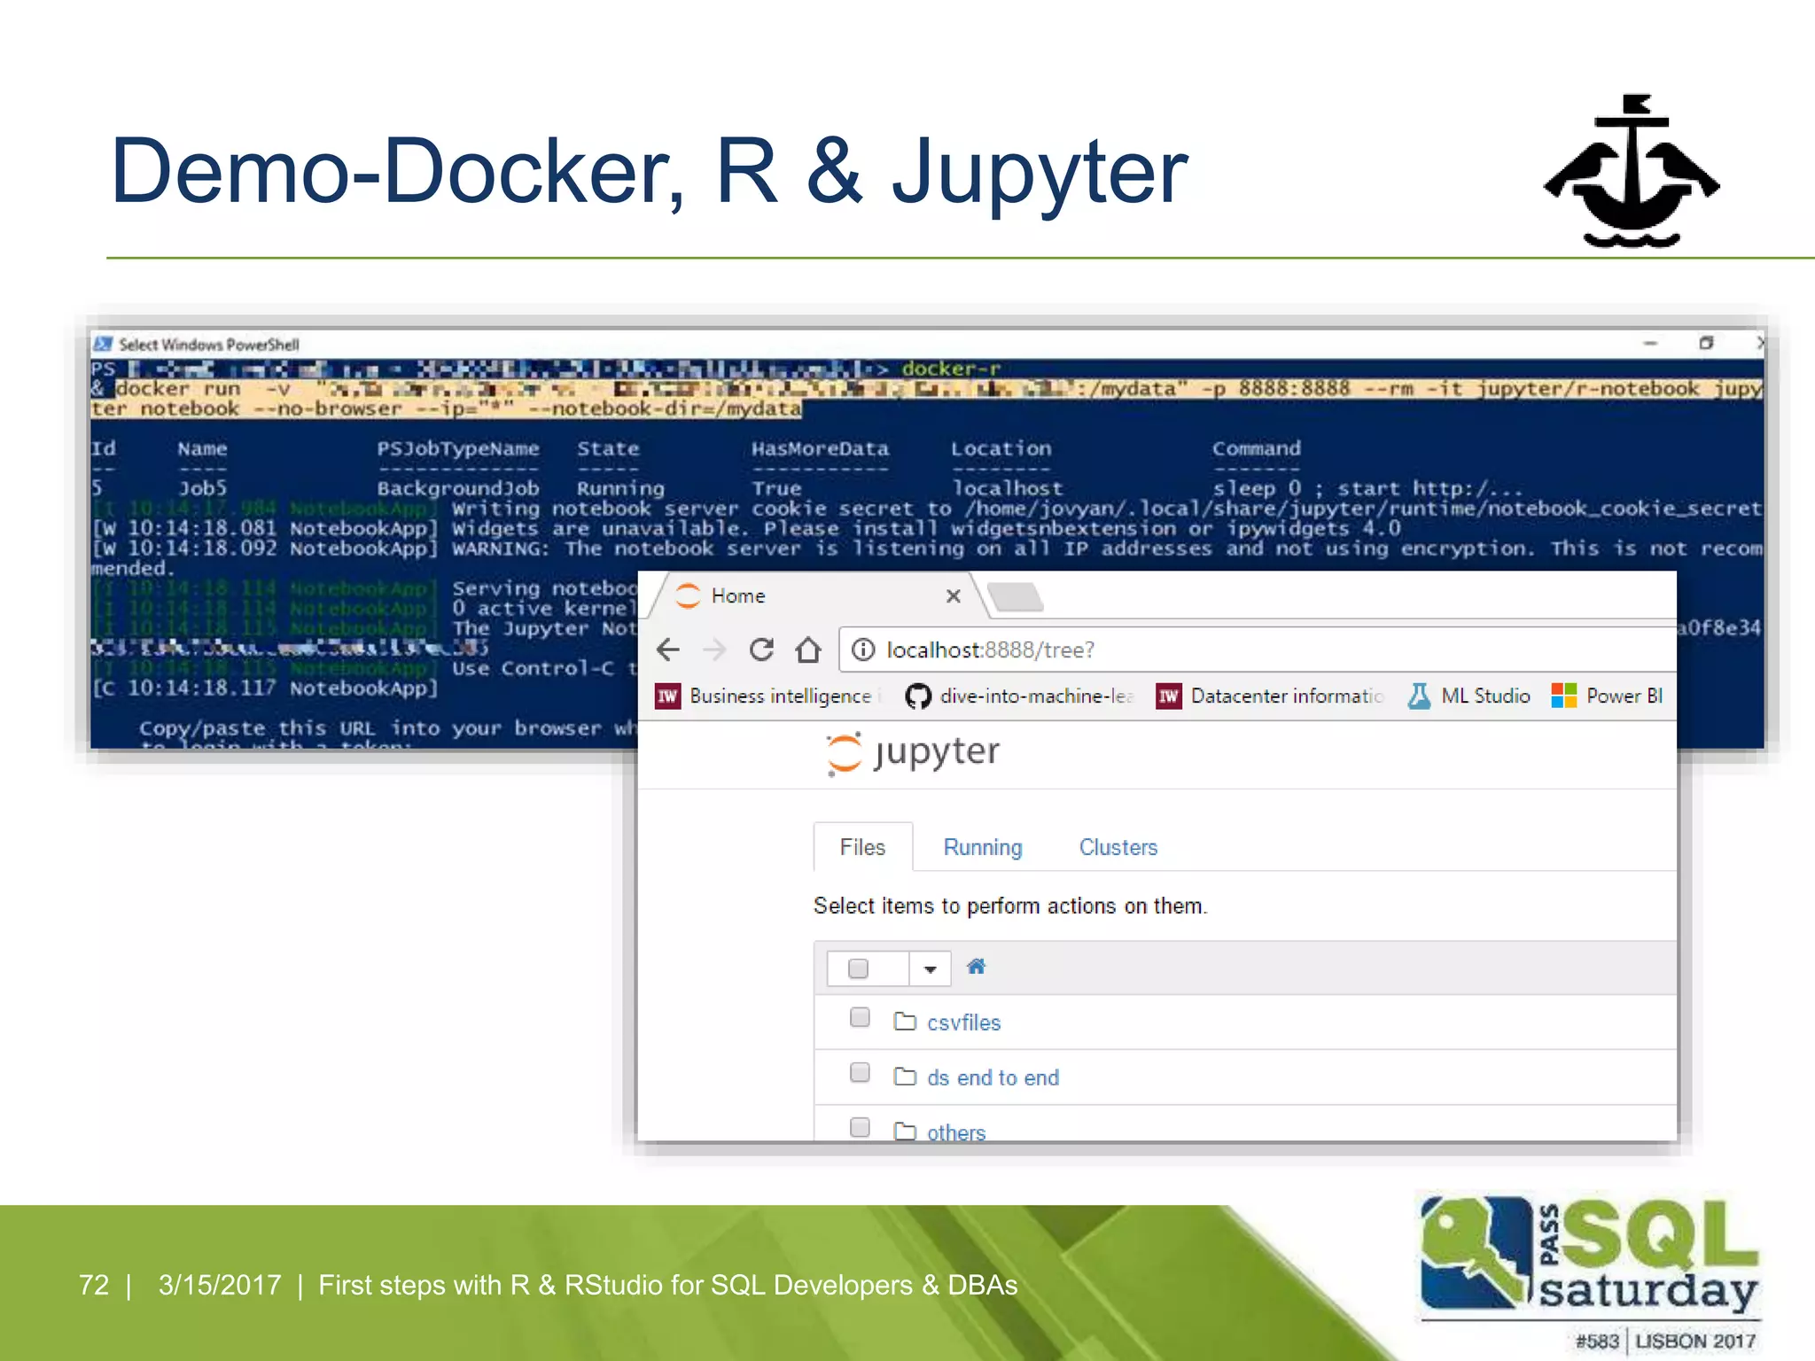Image resolution: width=1815 pixels, height=1361 pixels.
Task: Click the home directory breadcrumb icon
Action: pyautogui.click(x=976, y=967)
